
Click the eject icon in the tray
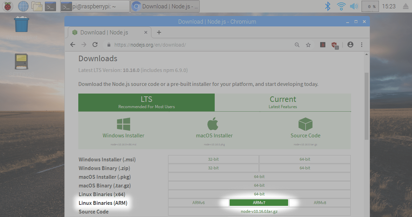[x=406, y=6]
